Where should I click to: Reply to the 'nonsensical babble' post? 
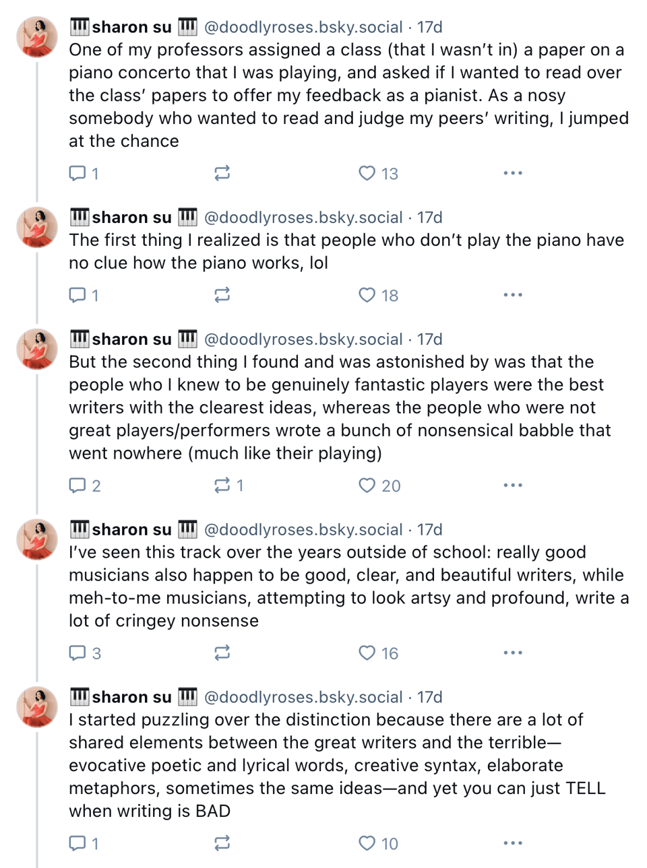pyautogui.click(x=78, y=486)
